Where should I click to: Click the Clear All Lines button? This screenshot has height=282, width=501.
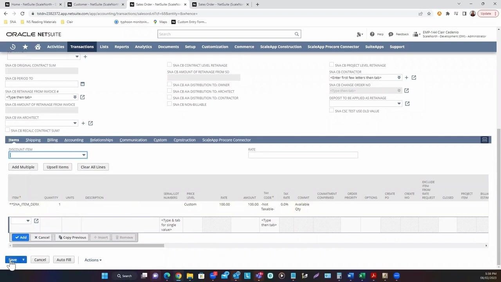93,167
